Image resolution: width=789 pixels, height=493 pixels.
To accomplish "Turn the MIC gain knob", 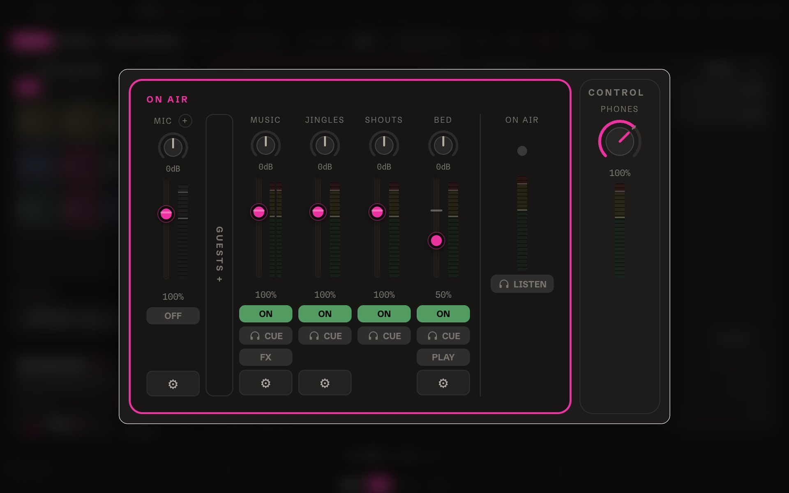I will (173, 147).
